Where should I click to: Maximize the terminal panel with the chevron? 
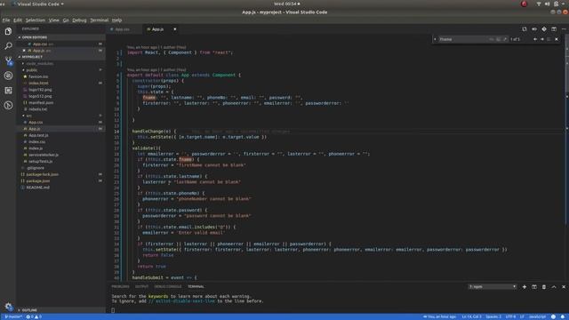[x=554, y=287]
